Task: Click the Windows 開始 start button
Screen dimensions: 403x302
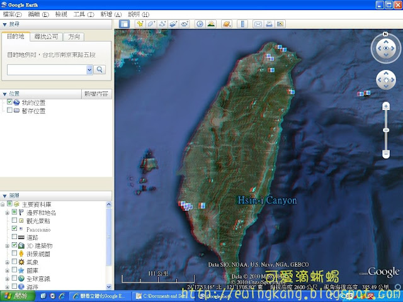Action: (x=17, y=296)
